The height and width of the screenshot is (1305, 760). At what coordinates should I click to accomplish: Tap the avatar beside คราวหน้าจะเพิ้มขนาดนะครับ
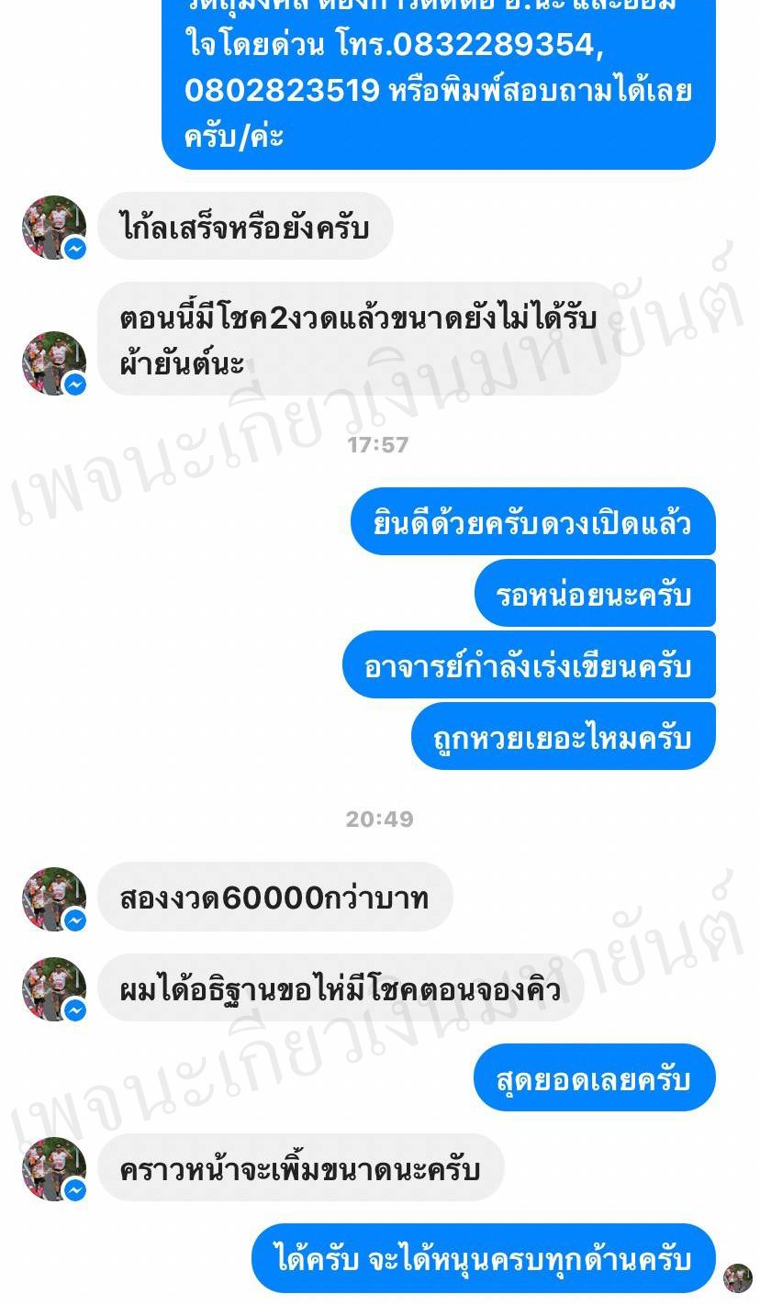(x=53, y=1168)
